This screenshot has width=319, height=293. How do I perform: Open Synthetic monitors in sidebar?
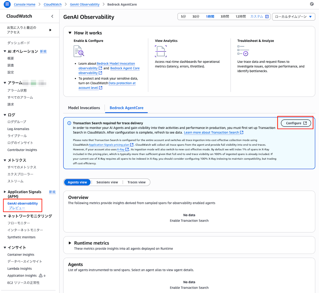[21, 237]
